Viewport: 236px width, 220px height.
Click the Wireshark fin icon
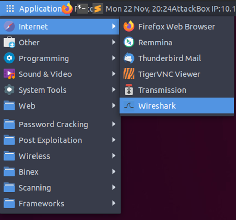pos(129,105)
